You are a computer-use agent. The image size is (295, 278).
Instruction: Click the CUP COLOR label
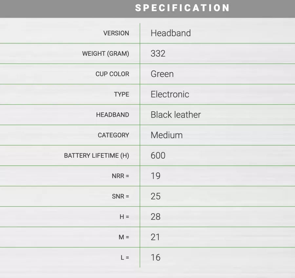tap(112, 74)
